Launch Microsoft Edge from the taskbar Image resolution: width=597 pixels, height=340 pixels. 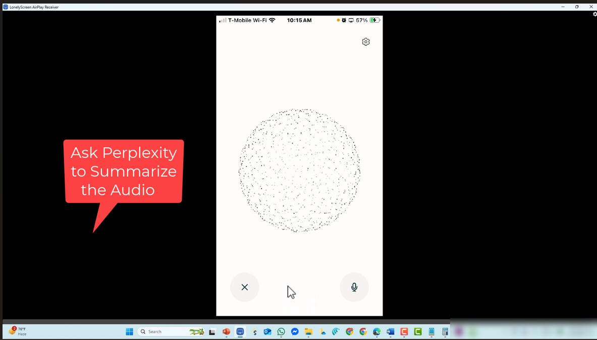[x=376, y=331]
